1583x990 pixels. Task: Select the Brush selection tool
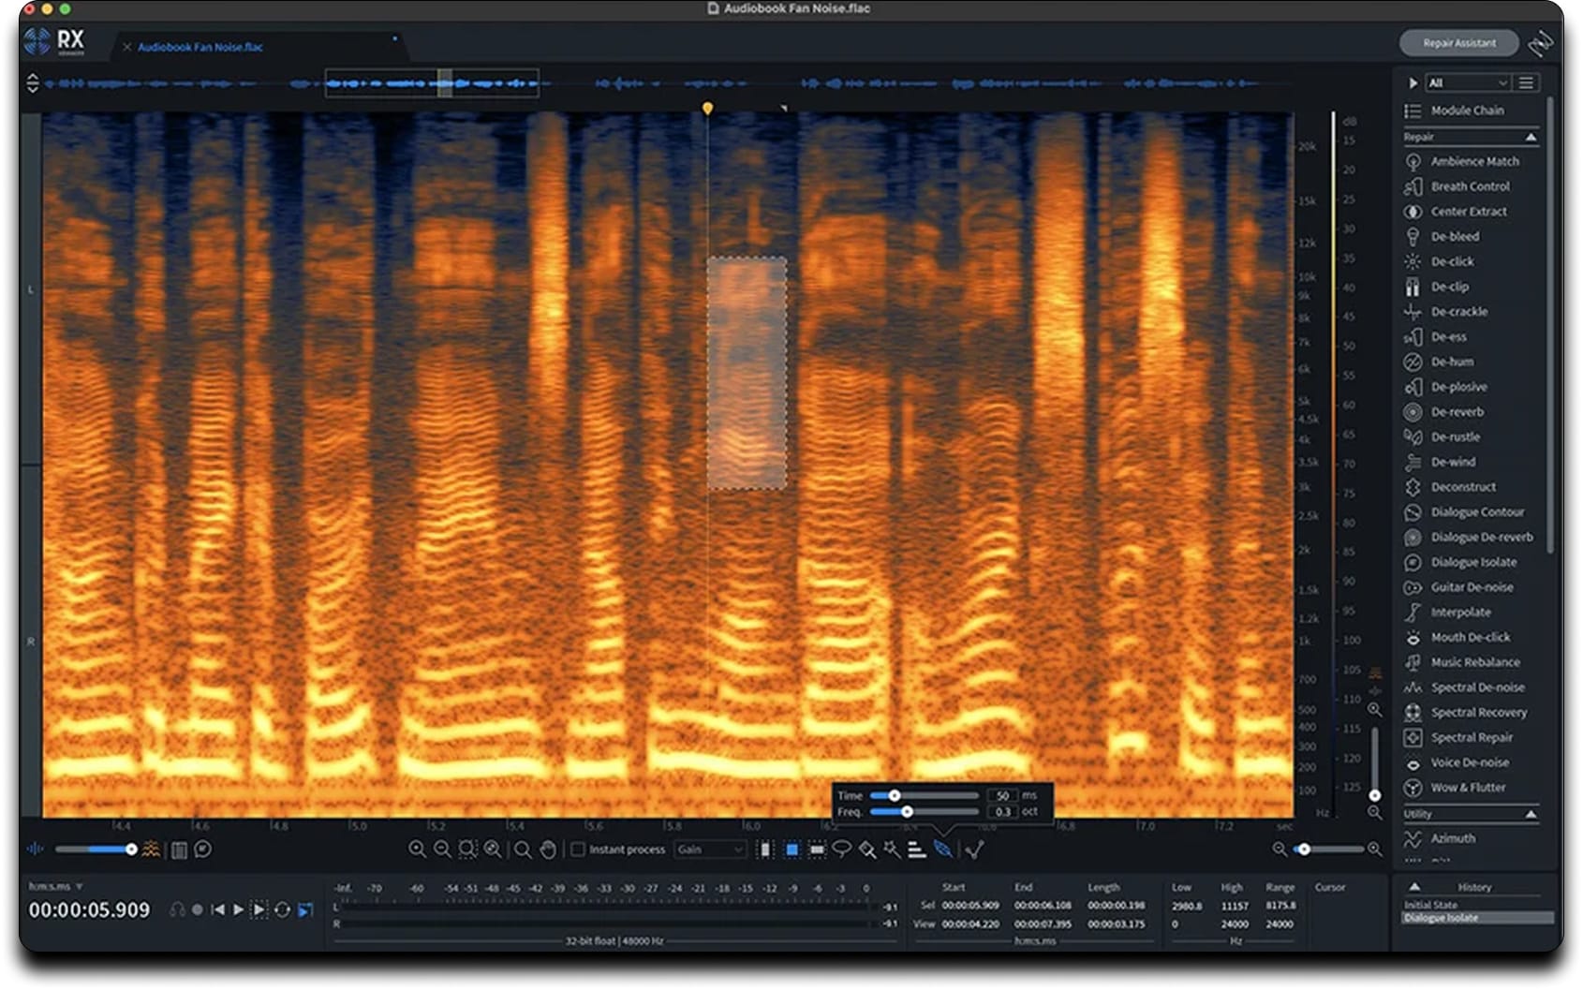tap(867, 850)
